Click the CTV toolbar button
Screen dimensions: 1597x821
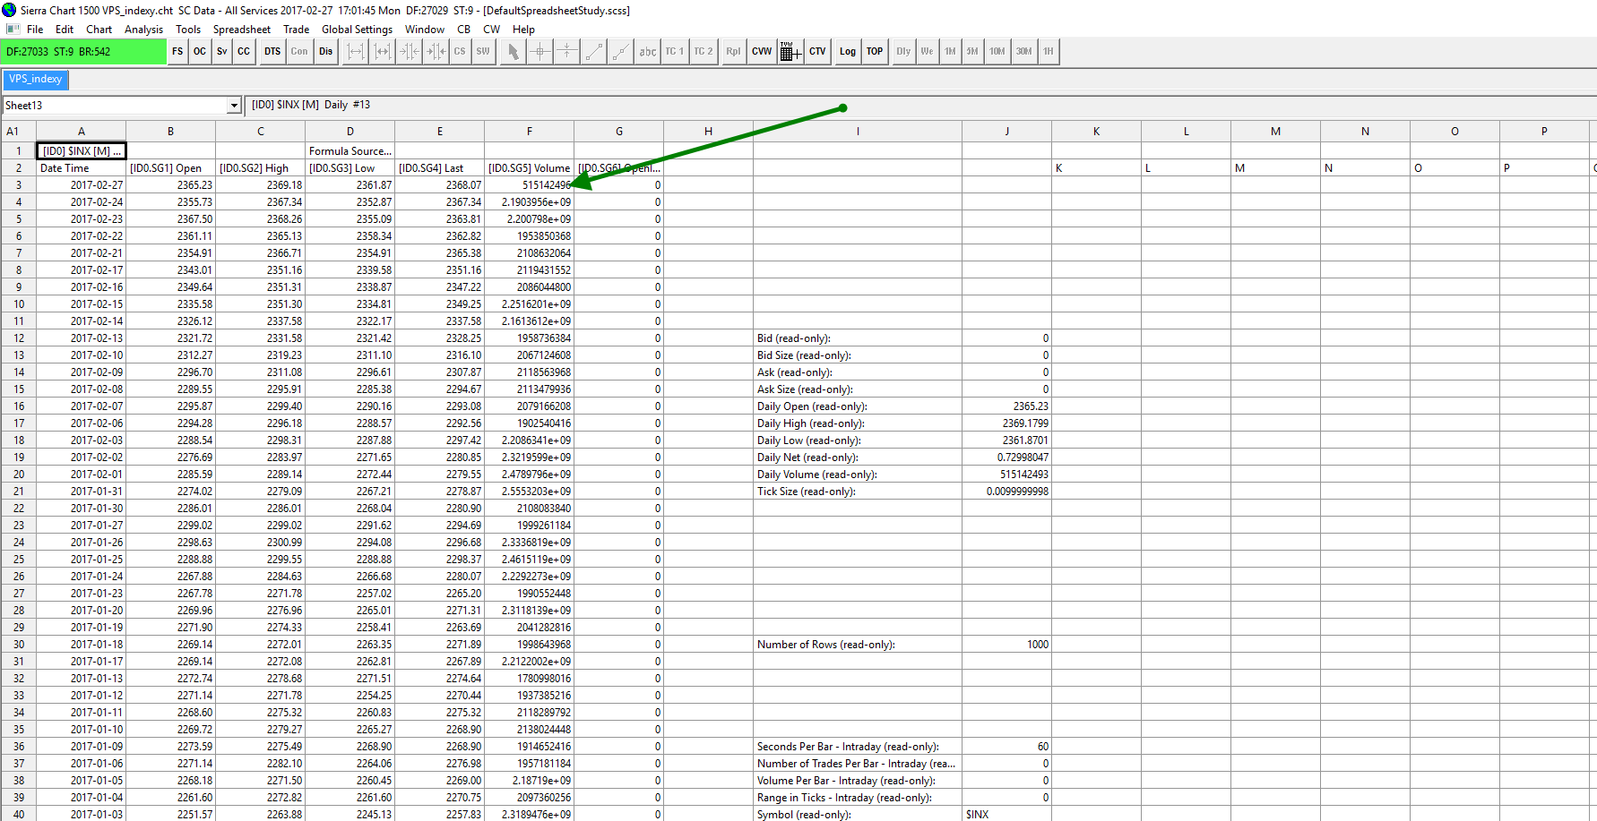point(817,52)
